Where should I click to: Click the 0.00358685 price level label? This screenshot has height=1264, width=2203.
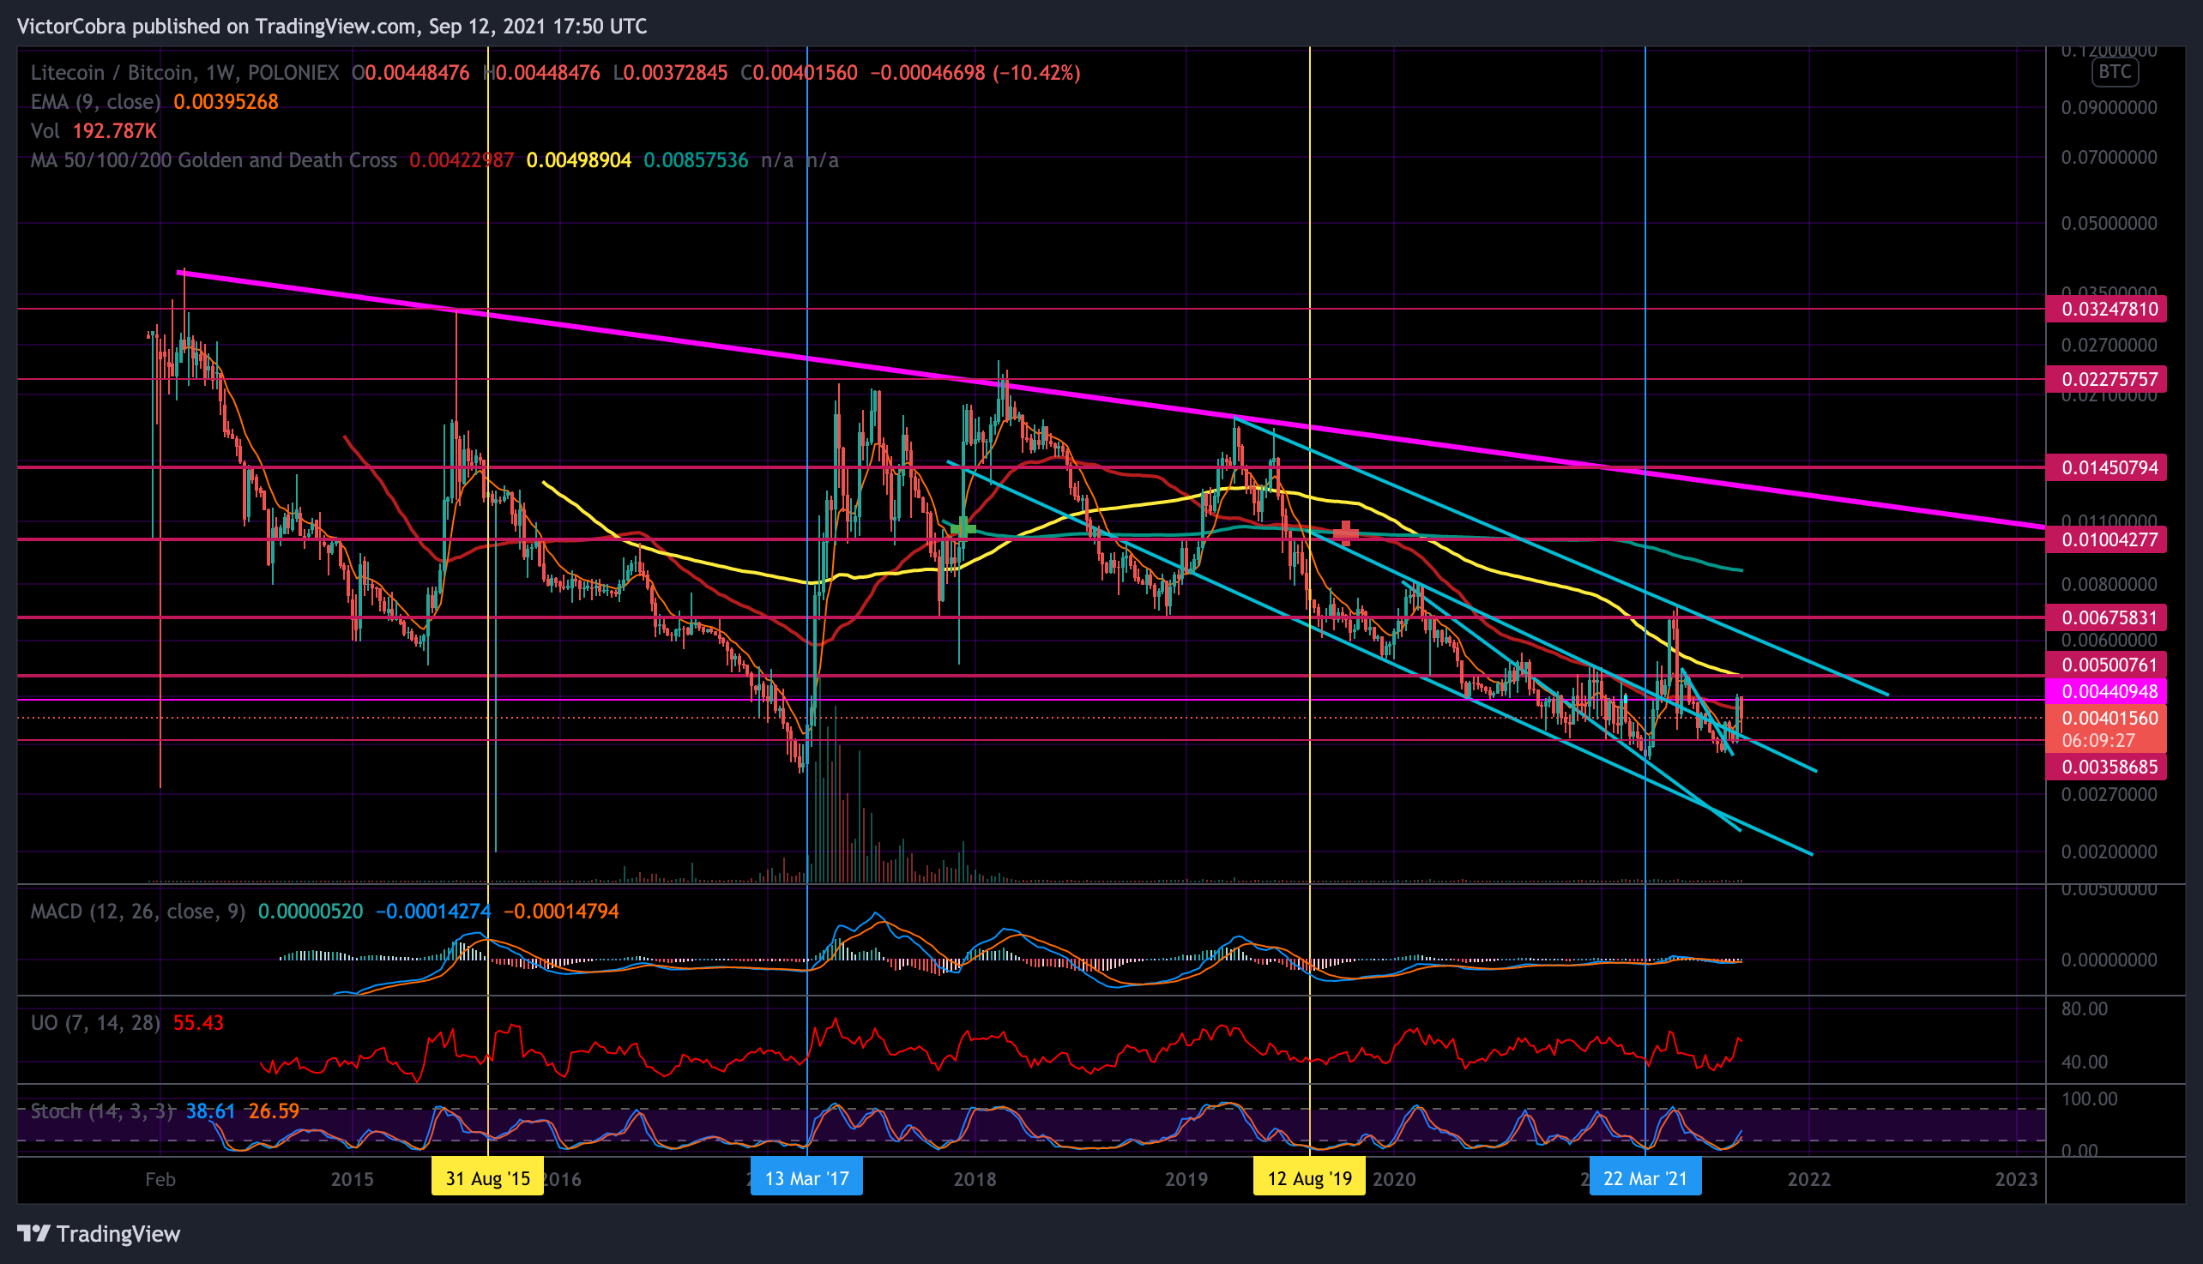click(x=2107, y=767)
